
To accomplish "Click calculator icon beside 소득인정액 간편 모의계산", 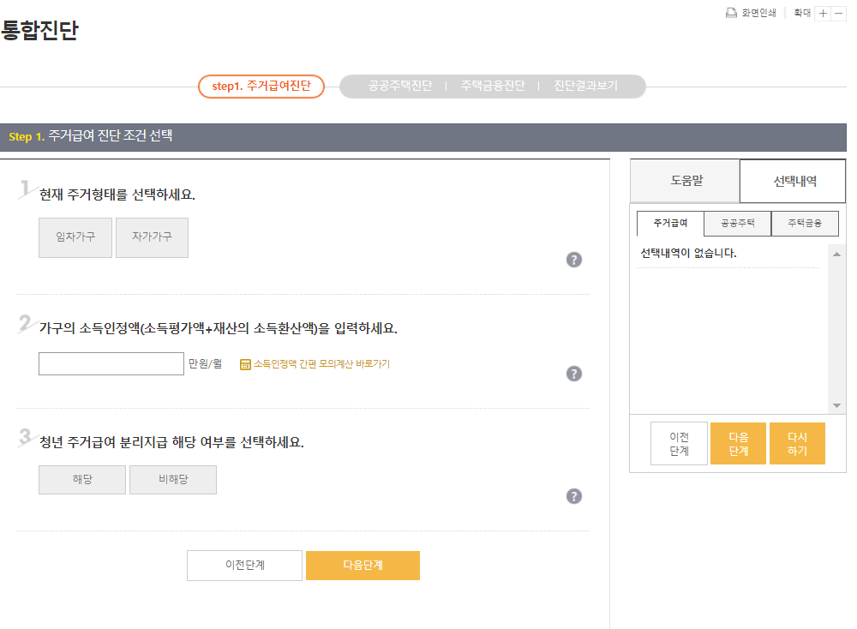I will click(245, 364).
